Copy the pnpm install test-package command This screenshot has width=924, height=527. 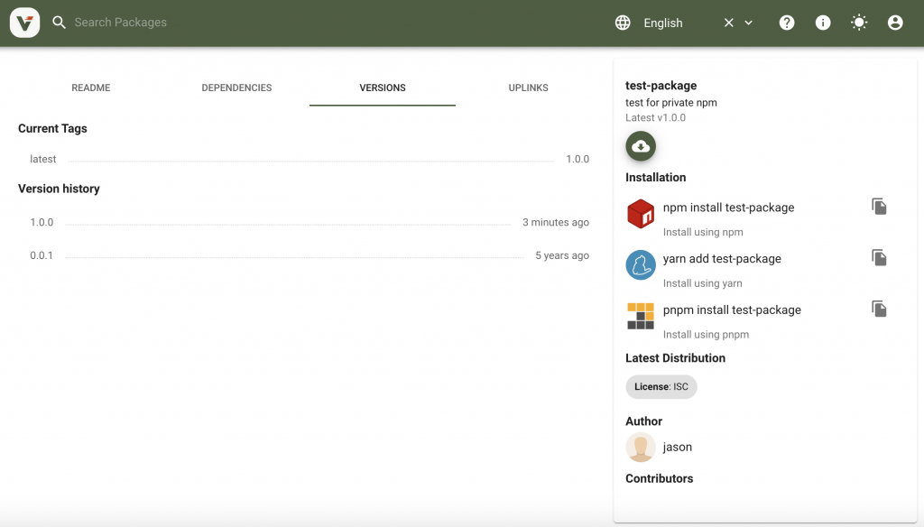click(879, 309)
